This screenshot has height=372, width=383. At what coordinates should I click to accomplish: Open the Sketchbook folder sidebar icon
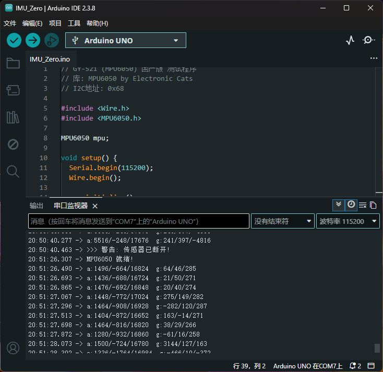(x=13, y=63)
